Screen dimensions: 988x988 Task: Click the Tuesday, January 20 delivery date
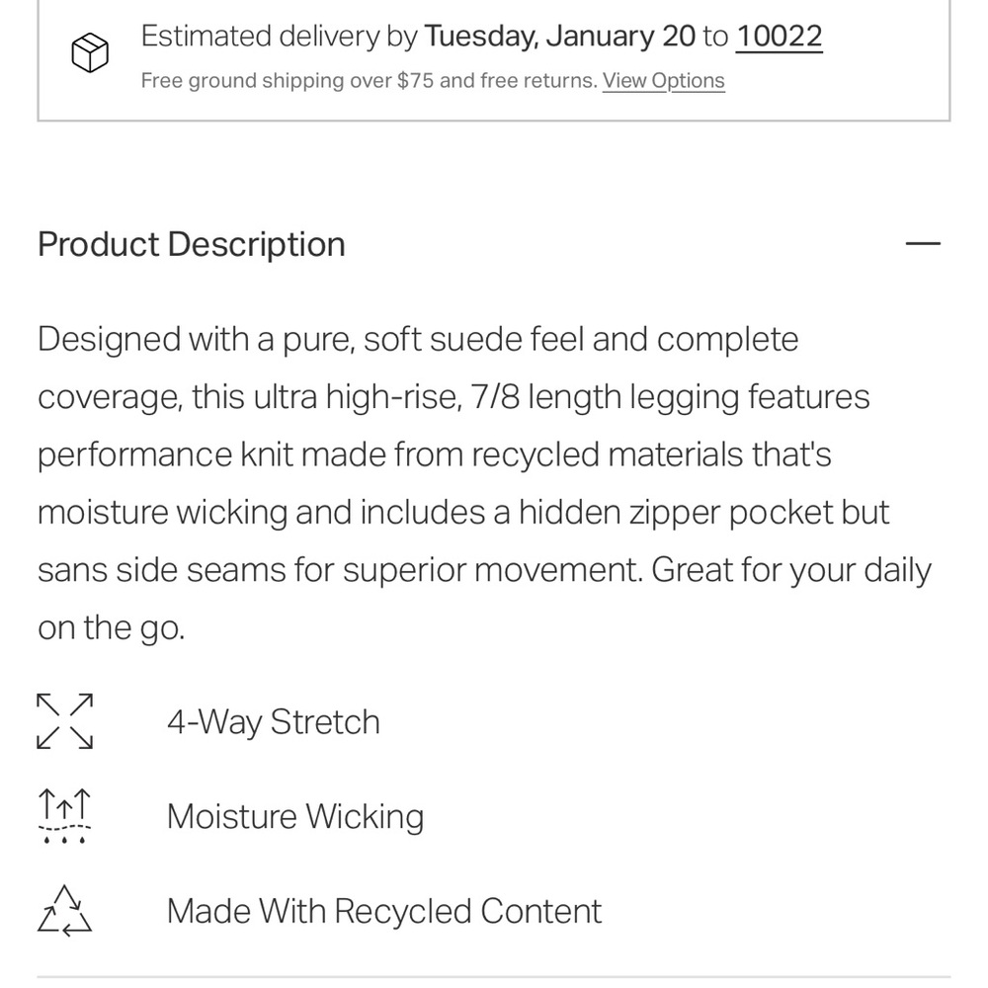(560, 37)
